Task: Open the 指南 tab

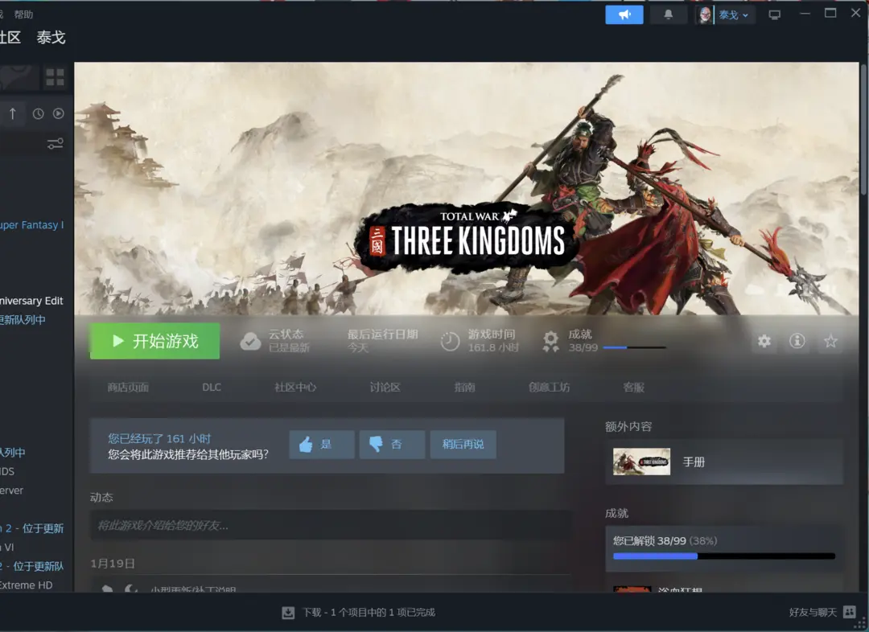Action: coord(464,388)
